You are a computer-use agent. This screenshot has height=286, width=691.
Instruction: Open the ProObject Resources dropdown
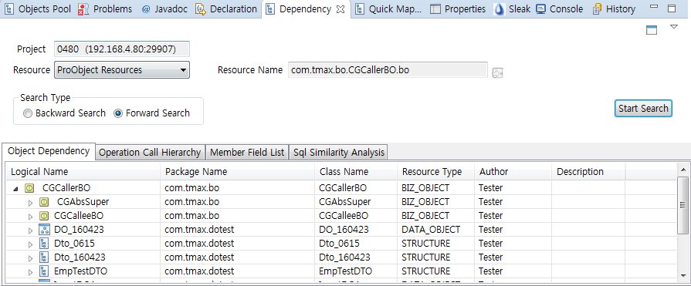(122, 70)
